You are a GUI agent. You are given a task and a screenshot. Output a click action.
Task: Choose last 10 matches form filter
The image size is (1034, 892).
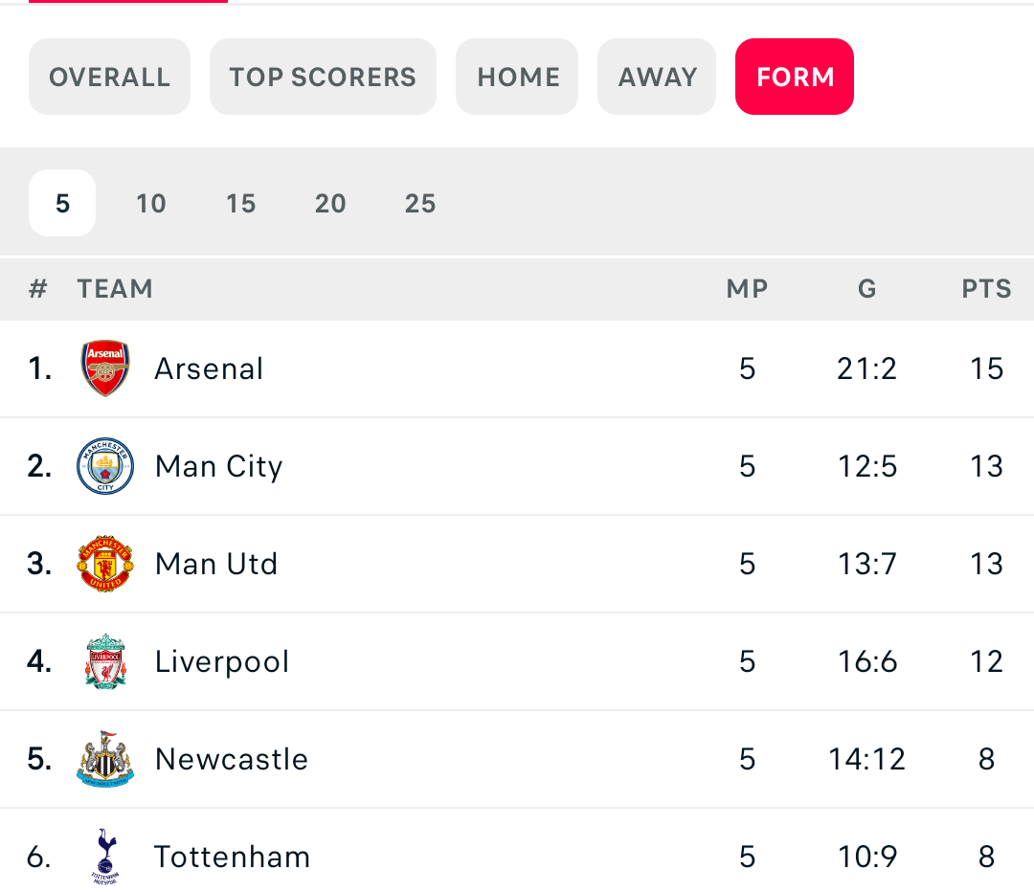coord(151,203)
